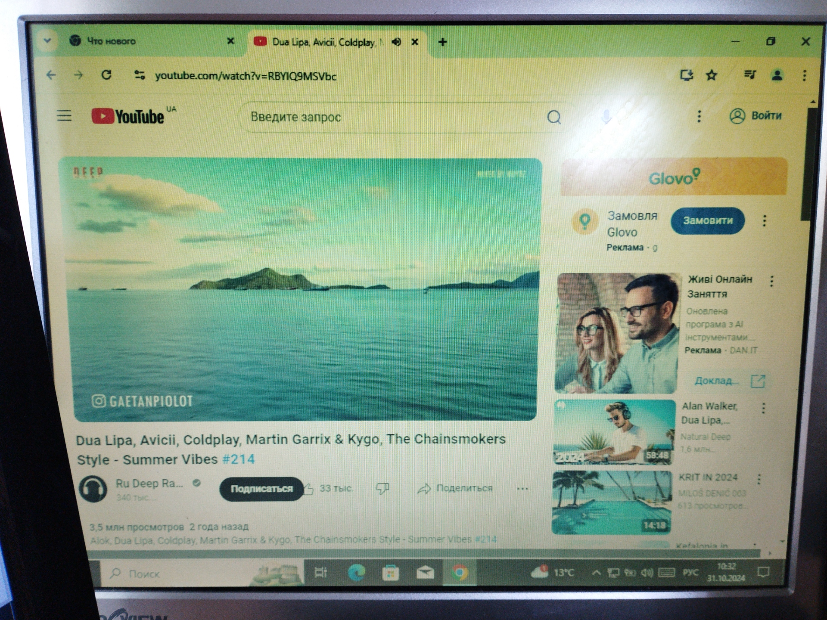Viewport: 827px width, 620px height.
Task: Open YouTube settings three-dot menu
Action: pyautogui.click(x=699, y=116)
